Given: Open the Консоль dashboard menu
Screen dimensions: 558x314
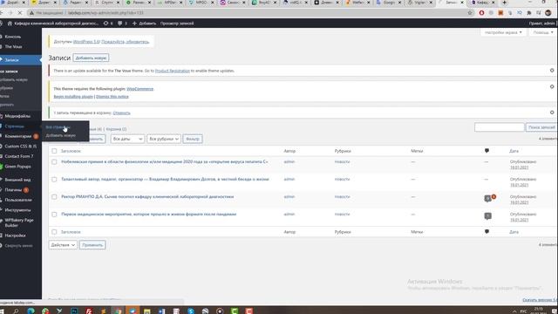Looking at the screenshot, I should [x=13, y=37].
